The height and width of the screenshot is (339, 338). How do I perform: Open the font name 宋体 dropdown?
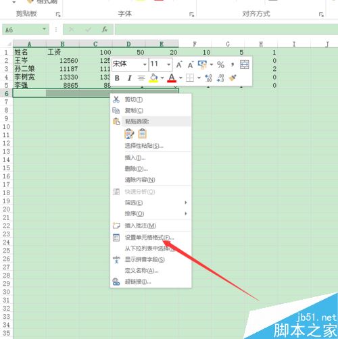pos(145,65)
